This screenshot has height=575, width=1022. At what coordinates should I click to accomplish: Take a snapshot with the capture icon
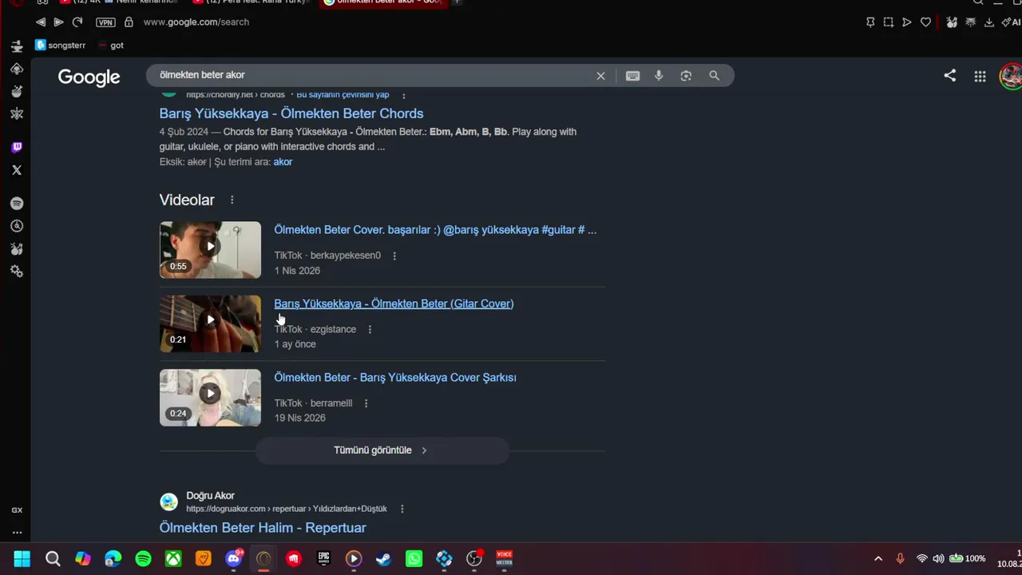pos(889,22)
